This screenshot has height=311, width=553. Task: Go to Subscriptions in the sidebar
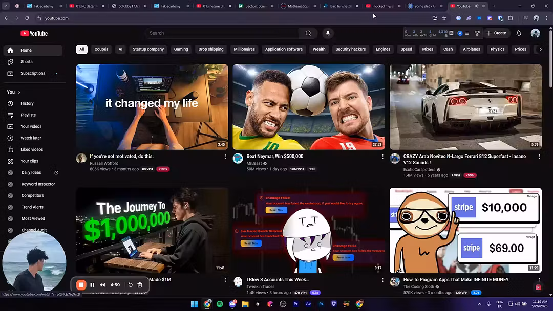coord(33,73)
